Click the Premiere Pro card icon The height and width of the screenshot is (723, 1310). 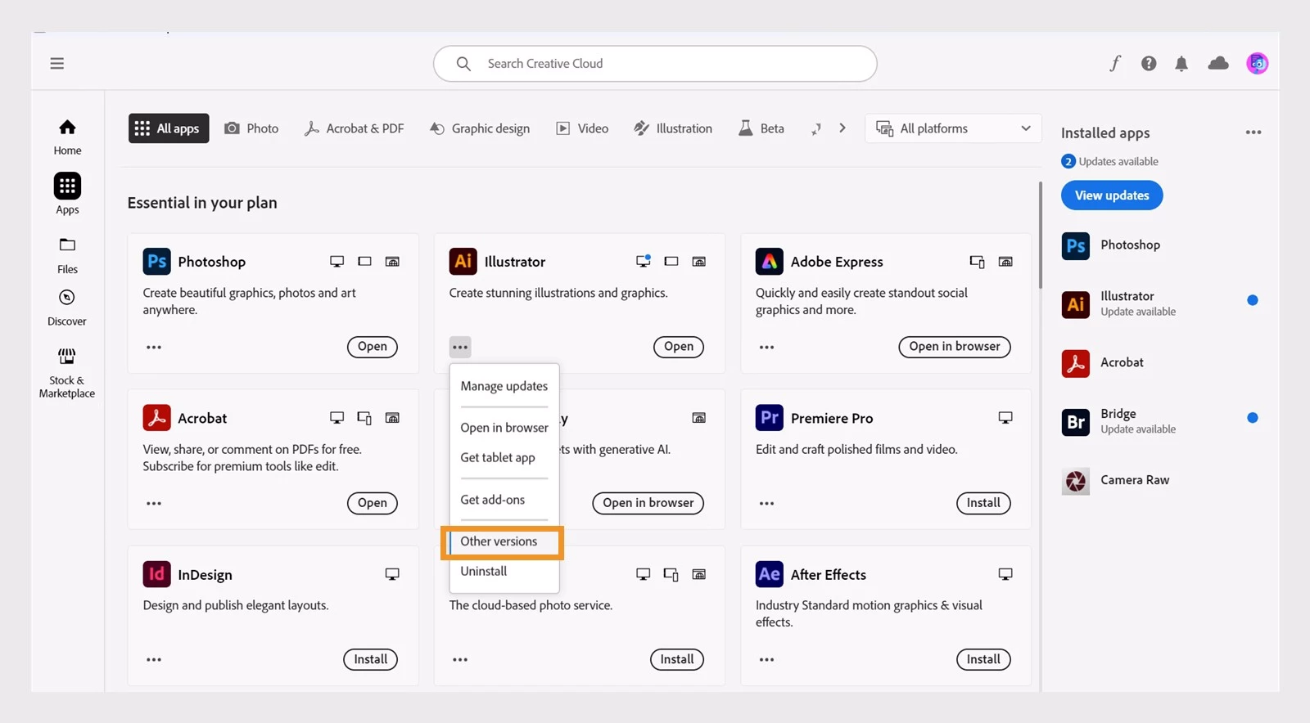coord(769,417)
